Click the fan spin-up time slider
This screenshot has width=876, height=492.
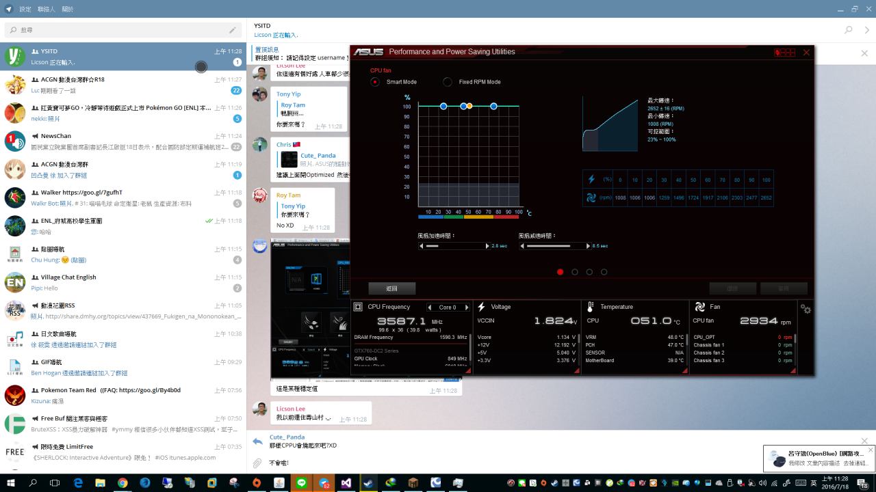click(454, 246)
